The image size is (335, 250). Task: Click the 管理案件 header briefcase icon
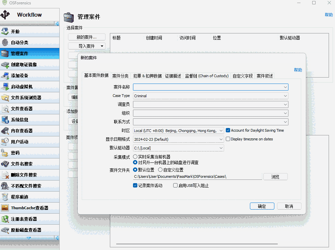tap(69, 17)
